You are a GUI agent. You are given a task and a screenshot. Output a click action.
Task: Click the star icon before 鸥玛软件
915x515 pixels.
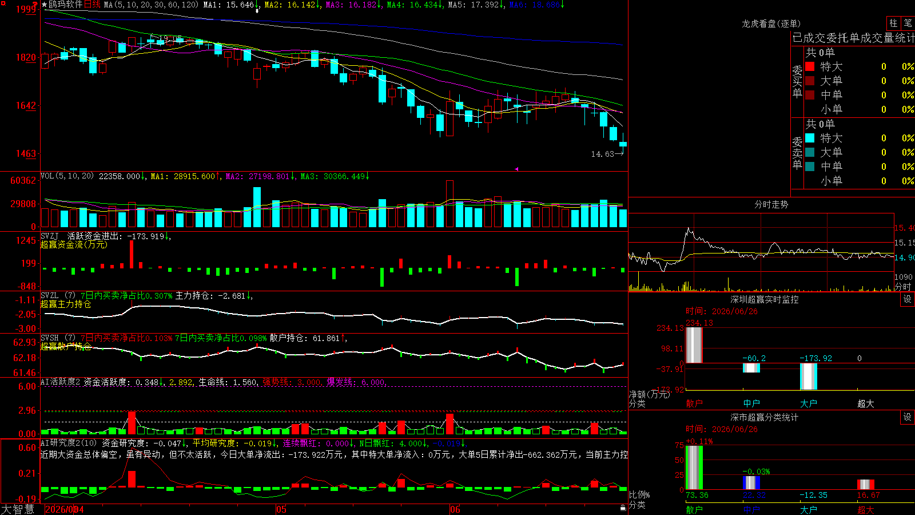tap(45, 5)
